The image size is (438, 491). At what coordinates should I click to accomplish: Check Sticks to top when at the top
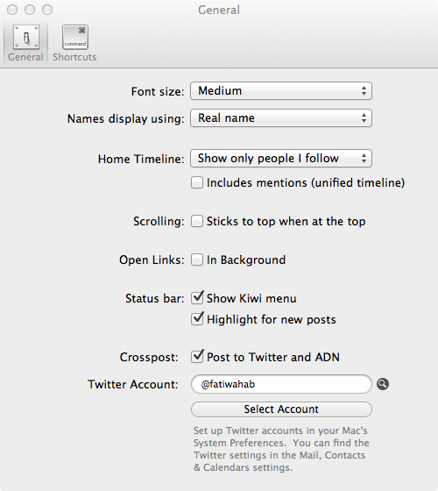click(197, 221)
